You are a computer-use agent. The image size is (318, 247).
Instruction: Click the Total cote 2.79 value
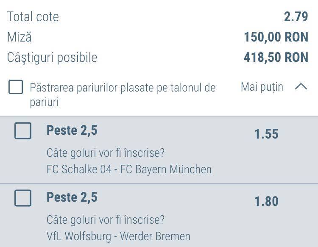pos(296,17)
